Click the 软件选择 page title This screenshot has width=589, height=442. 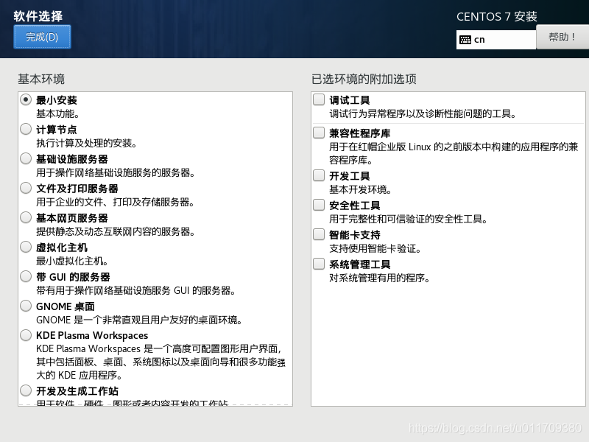tap(38, 16)
